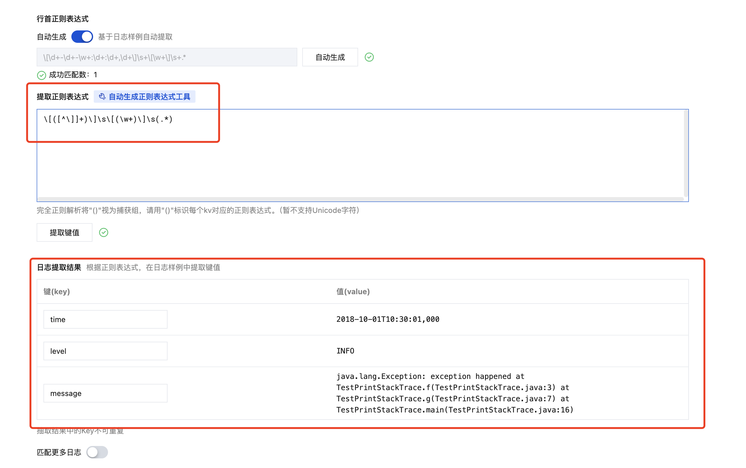Click green check icon beside 成功匹配数
The height and width of the screenshot is (468, 746).
pos(41,75)
